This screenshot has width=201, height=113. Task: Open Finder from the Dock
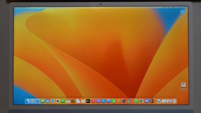pos(27,101)
